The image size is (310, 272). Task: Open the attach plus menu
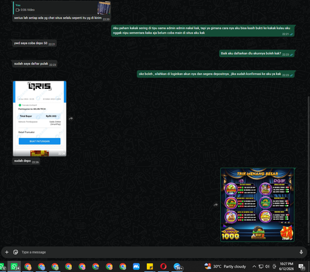tap(7, 252)
